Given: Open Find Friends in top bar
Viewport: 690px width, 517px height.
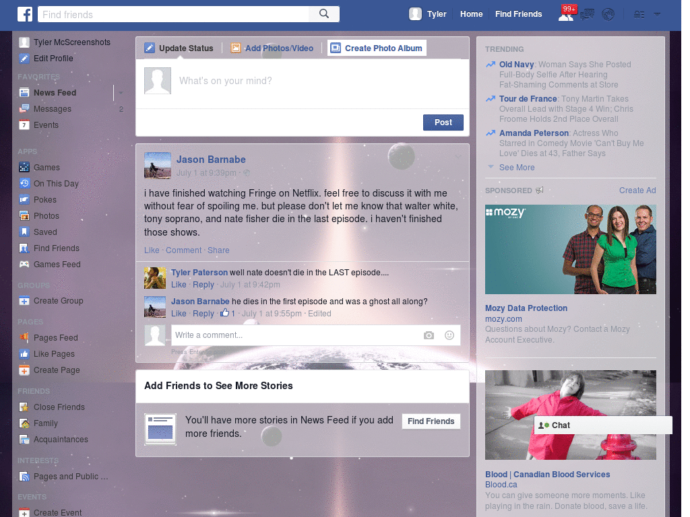Looking at the screenshot, I should [x=518, y=14].
